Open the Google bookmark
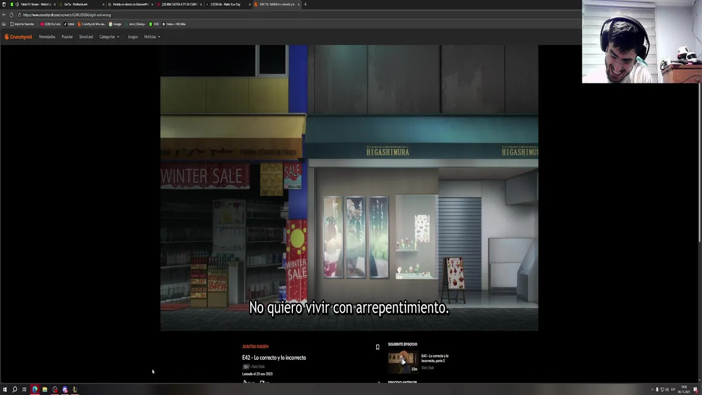702x395 pixels. point(115,24)
